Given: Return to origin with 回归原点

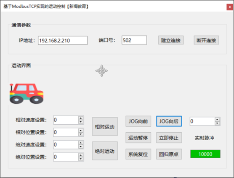Looking at the screenshot, I should (169, 154).
